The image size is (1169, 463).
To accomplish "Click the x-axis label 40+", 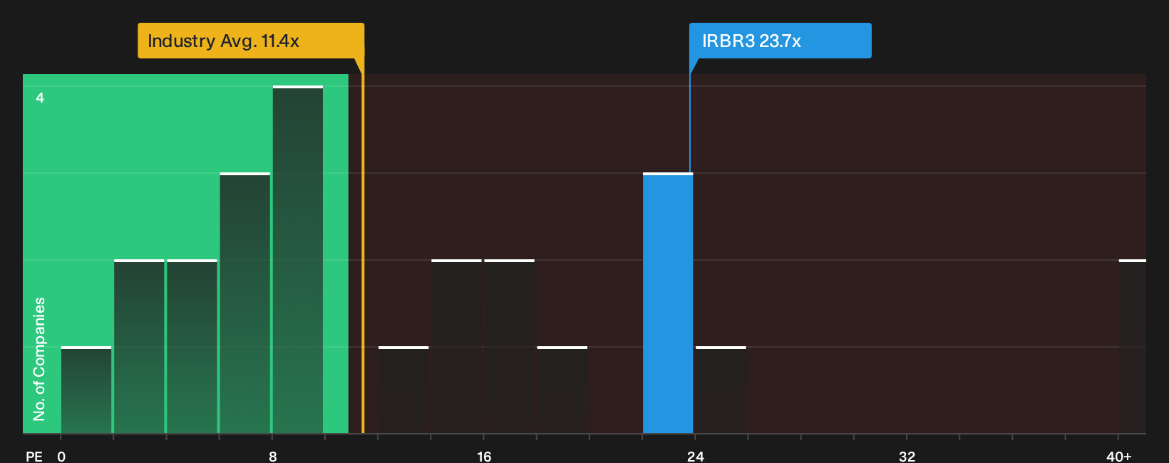I will tap(1119, 456).
